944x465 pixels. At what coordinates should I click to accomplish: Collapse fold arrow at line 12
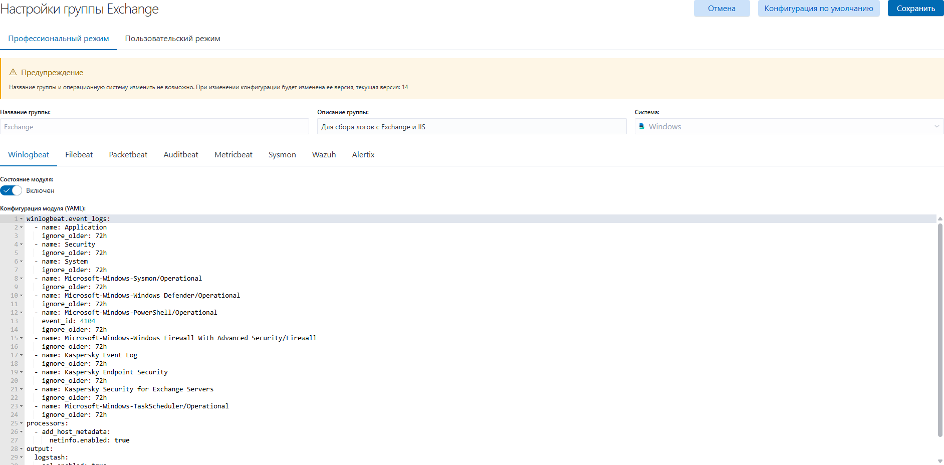21,313
